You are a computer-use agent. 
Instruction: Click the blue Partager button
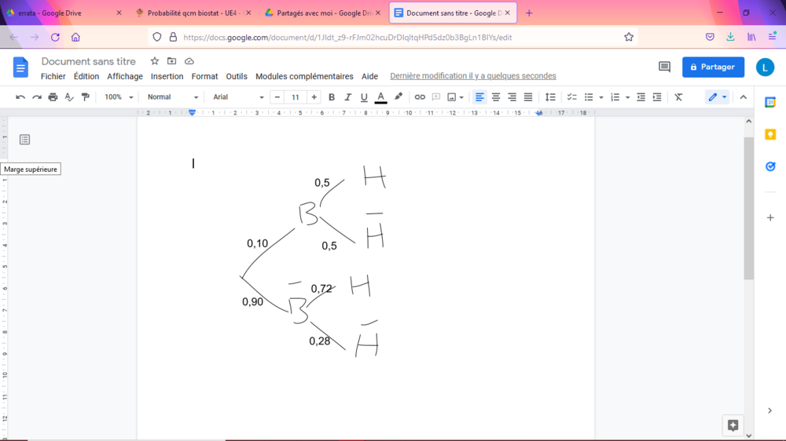(x=713, y=67)
